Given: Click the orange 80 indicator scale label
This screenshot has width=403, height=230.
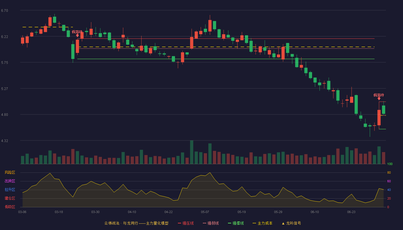Looking at the screenshot, I should pos(389,172).
